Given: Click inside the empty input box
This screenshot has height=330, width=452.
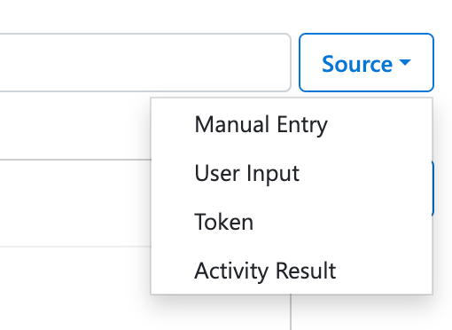Looking at the screenshot, I should pyautogui.click(x=145, y=62).
